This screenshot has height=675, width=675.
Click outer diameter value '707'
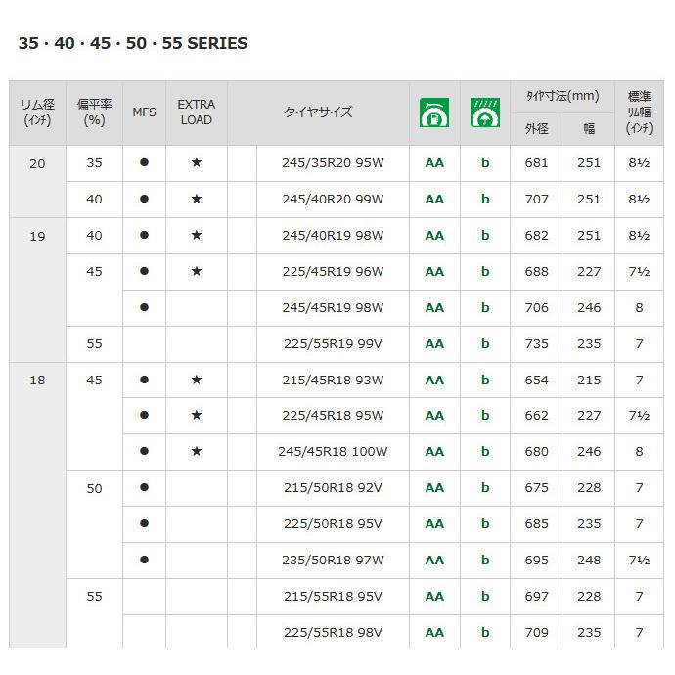click(536, 200)
